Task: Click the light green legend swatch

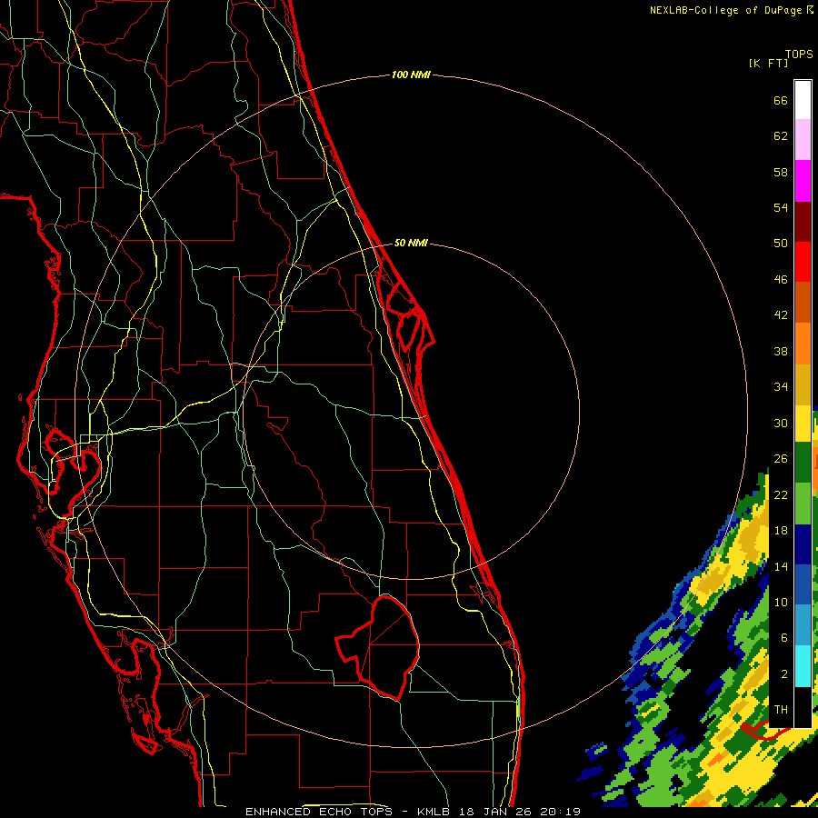Action: coord(803,504)
